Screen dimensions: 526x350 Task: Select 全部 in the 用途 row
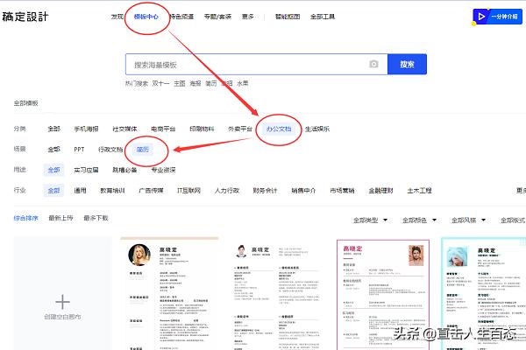click(53, 170)
